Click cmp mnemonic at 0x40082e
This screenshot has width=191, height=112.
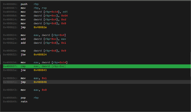23,51
